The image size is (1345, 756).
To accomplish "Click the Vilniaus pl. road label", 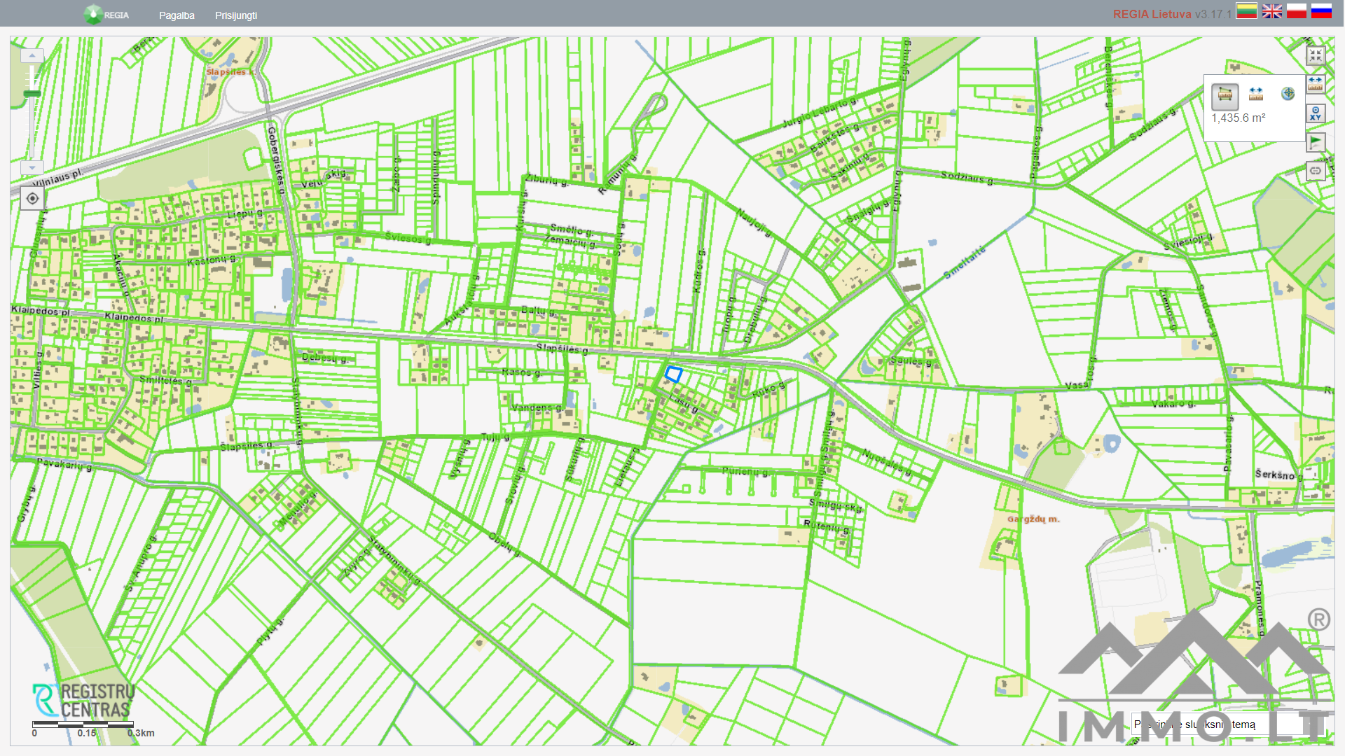I will 58,177.
